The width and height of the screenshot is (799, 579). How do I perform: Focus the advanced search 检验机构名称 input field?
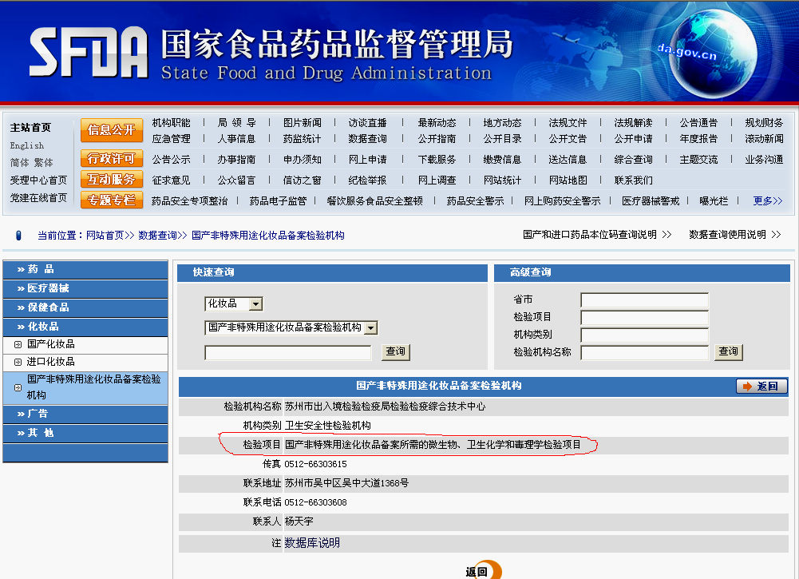point(645,352)
